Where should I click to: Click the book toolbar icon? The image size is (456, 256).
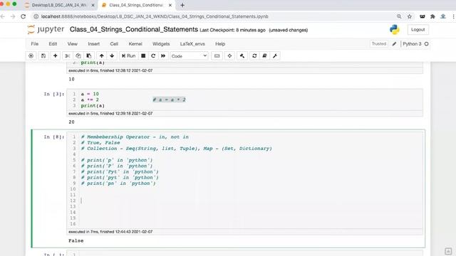pyautogui.click(x=264, y=55)
